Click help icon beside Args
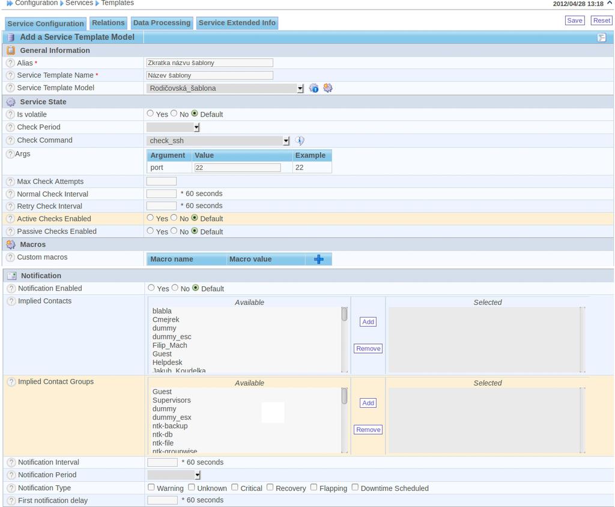The width and height of the screenshot is (615, 507). (10, 154)
